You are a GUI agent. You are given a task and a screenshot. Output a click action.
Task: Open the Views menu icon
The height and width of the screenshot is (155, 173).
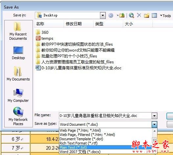(154, 15)
